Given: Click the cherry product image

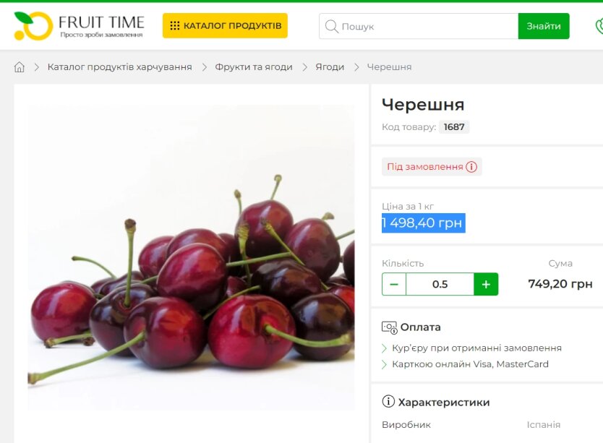Looking at the screenshot, I should (191, 258).
